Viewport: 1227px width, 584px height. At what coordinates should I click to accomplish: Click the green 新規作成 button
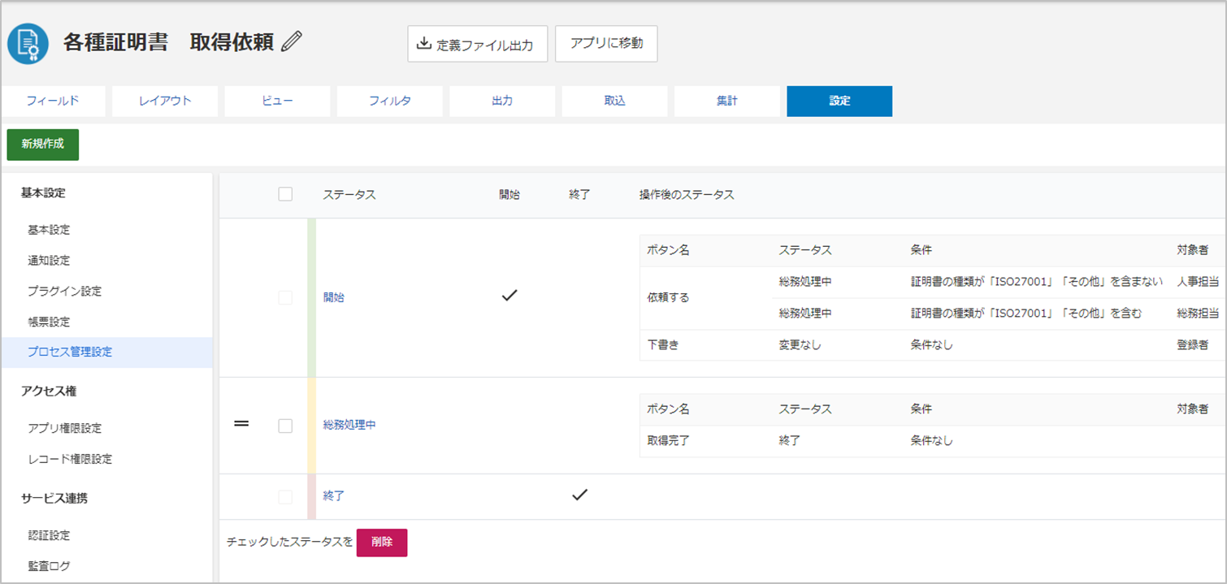[x=43, y=145]
